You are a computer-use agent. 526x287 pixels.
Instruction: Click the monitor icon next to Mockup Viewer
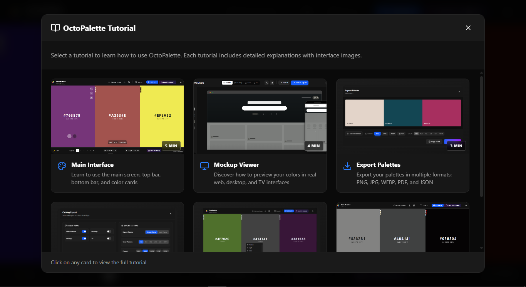(204, 166)
